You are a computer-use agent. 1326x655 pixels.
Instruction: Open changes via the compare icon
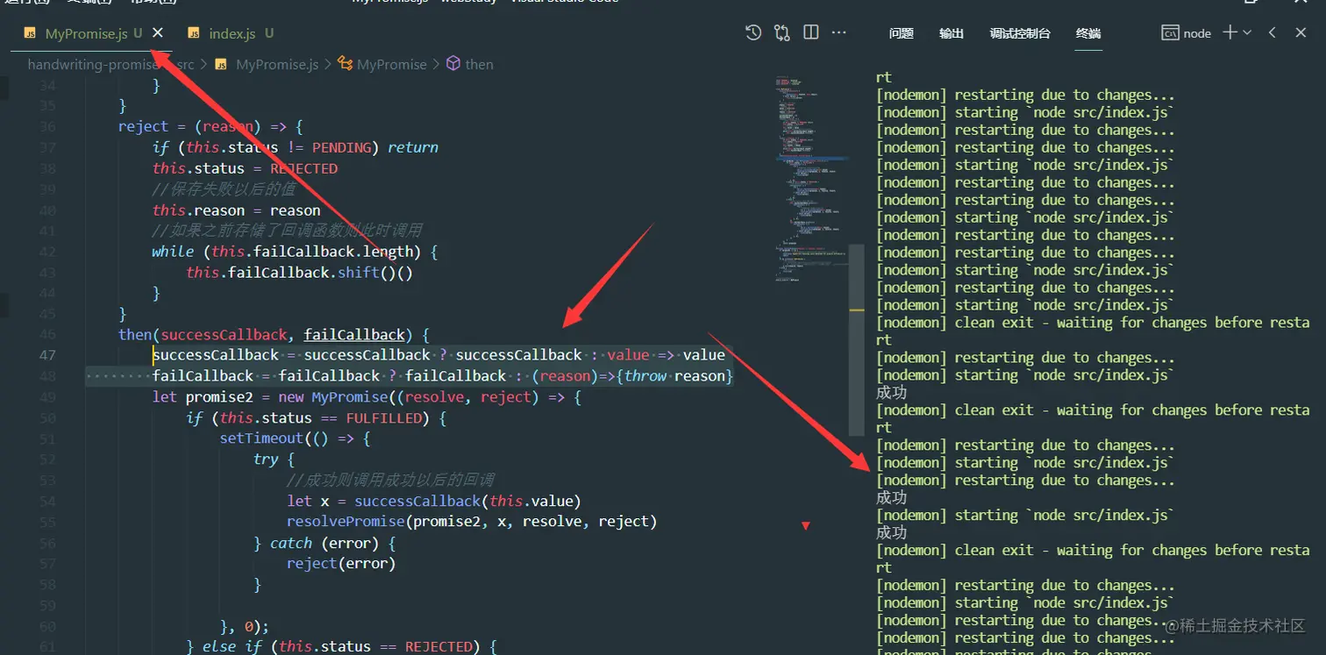coord(782,32)
